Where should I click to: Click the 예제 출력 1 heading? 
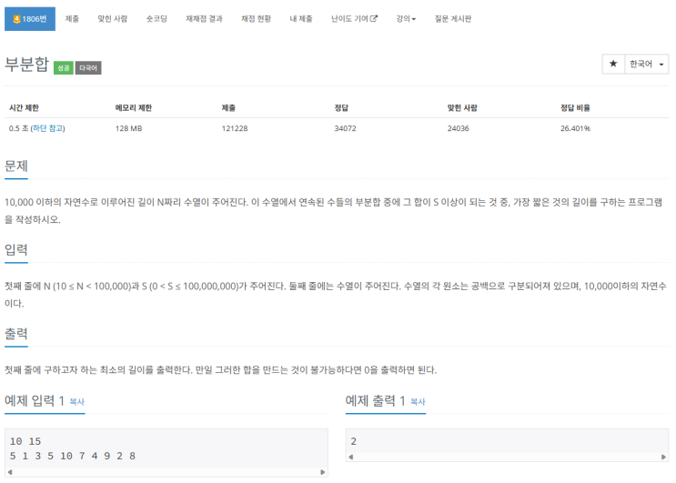point(375,401)
